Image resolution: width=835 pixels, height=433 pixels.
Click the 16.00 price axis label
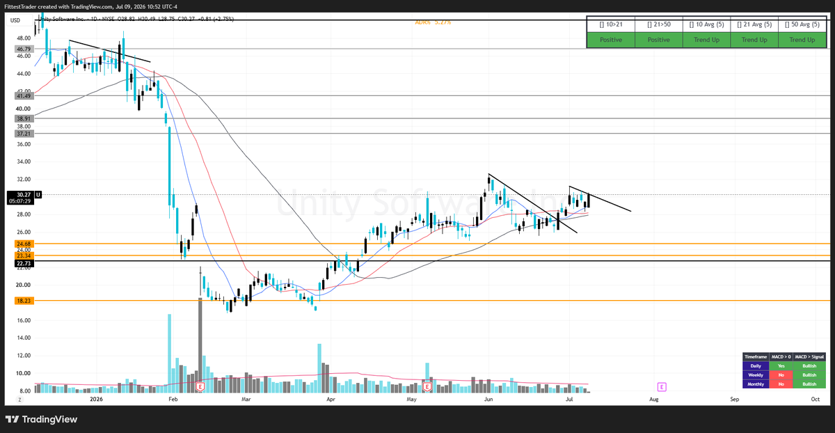coord(24,320)
